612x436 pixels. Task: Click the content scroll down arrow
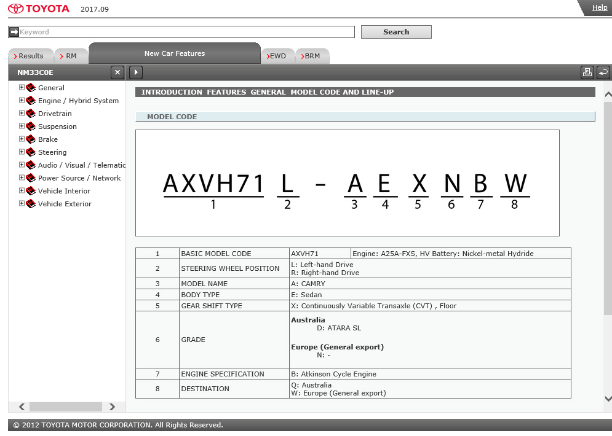click(608, 398)
